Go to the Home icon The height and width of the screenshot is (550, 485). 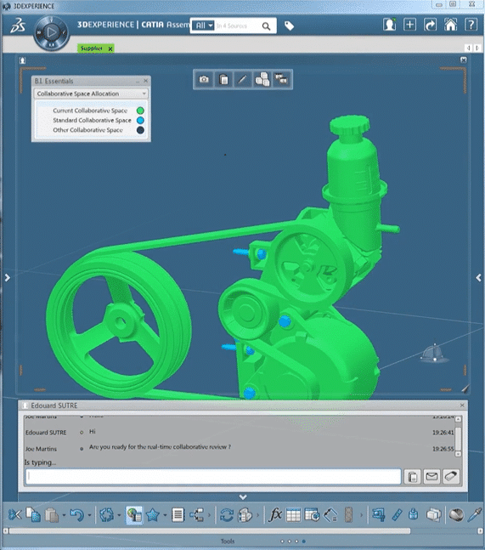click(x=451, y=25)
